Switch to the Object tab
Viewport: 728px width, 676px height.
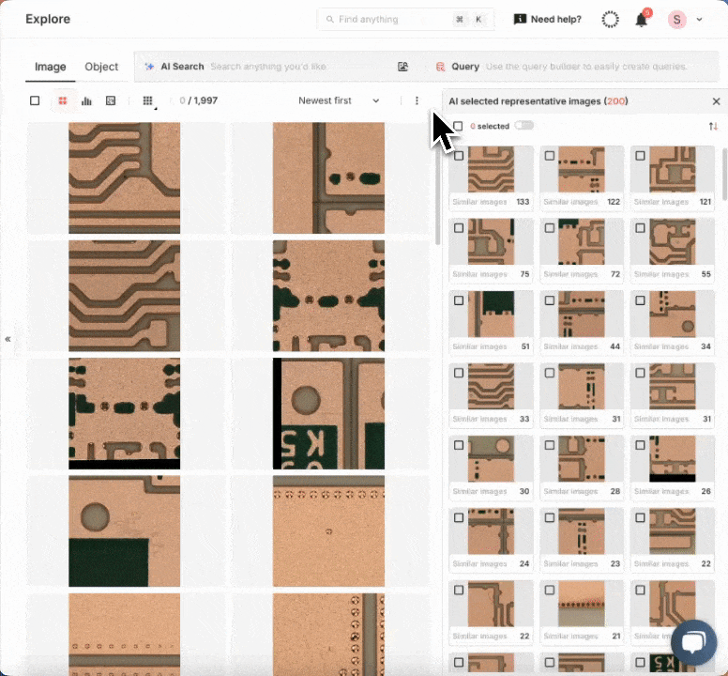101,67
